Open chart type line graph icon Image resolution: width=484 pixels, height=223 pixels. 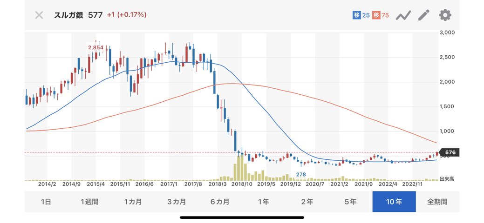click(403, 15)
